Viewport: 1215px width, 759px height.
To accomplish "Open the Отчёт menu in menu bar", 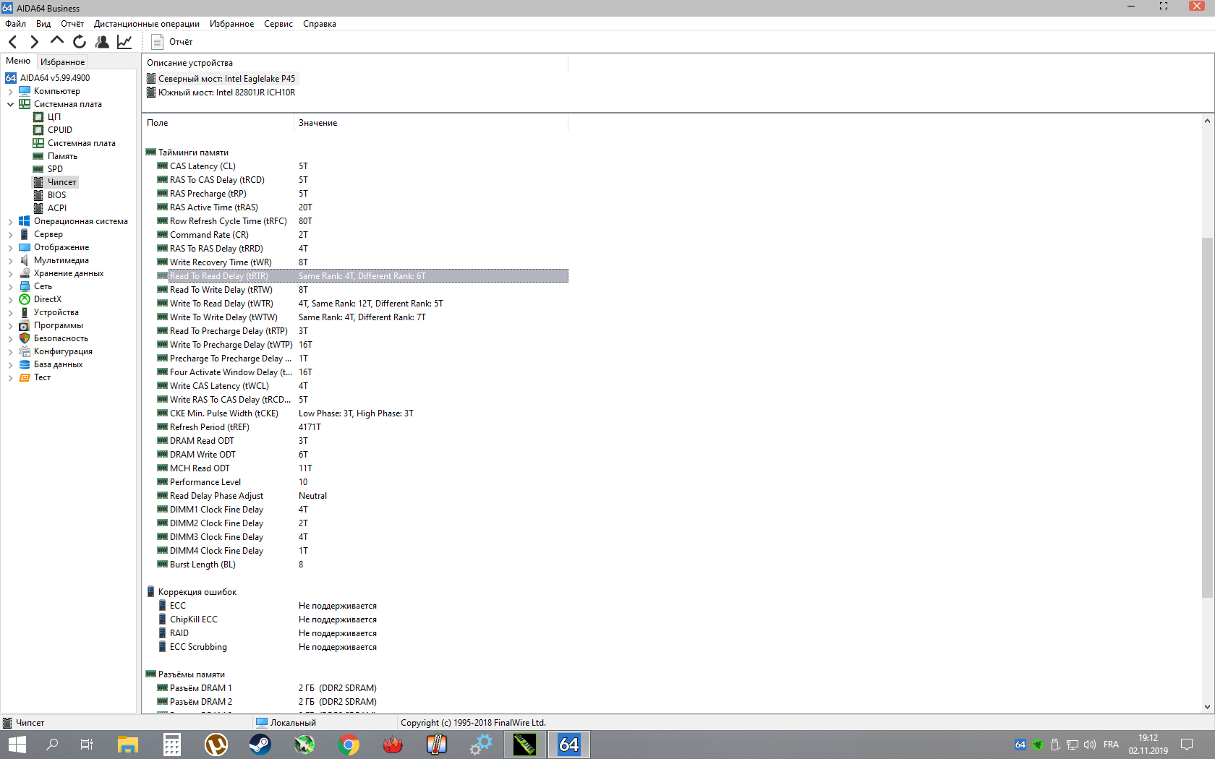I will (x=72, y=24).
